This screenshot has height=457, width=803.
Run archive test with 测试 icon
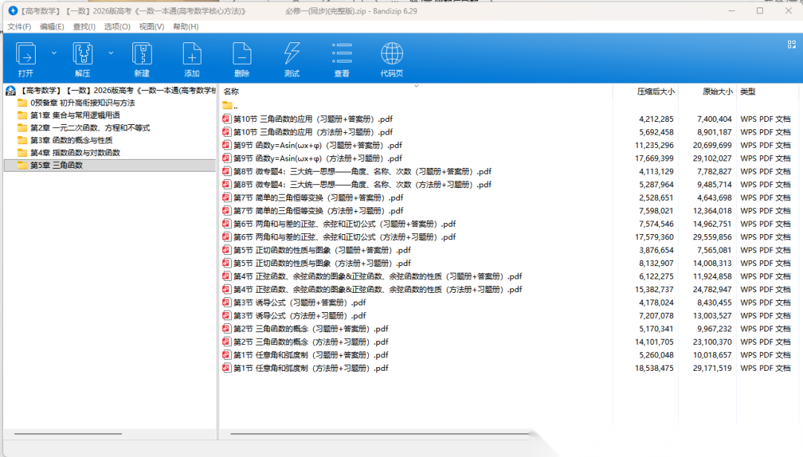(x=291, y=54)
